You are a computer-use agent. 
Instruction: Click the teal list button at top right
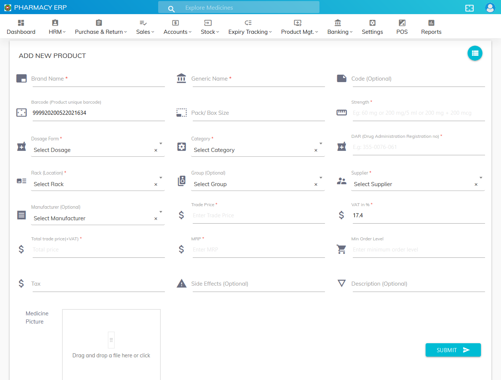pyautogui.click(x=475, y=53)
